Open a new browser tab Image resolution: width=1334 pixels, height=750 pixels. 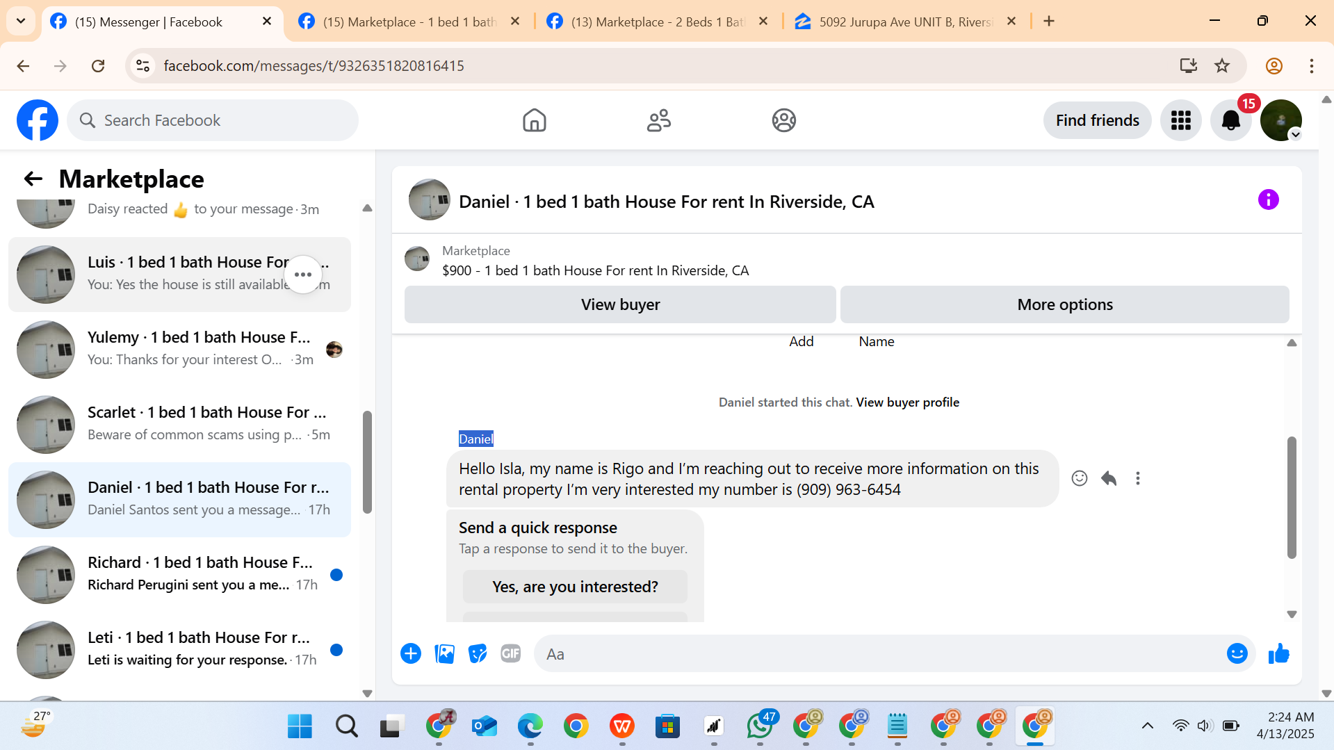[1049, 22]
